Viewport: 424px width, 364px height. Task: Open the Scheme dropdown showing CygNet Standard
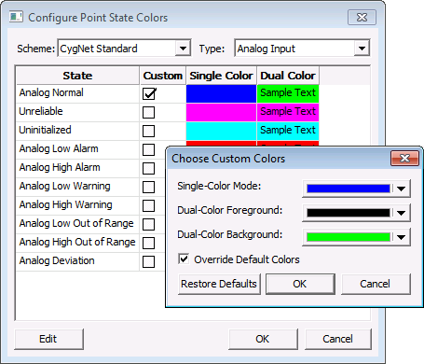click(x=183, y=49)
